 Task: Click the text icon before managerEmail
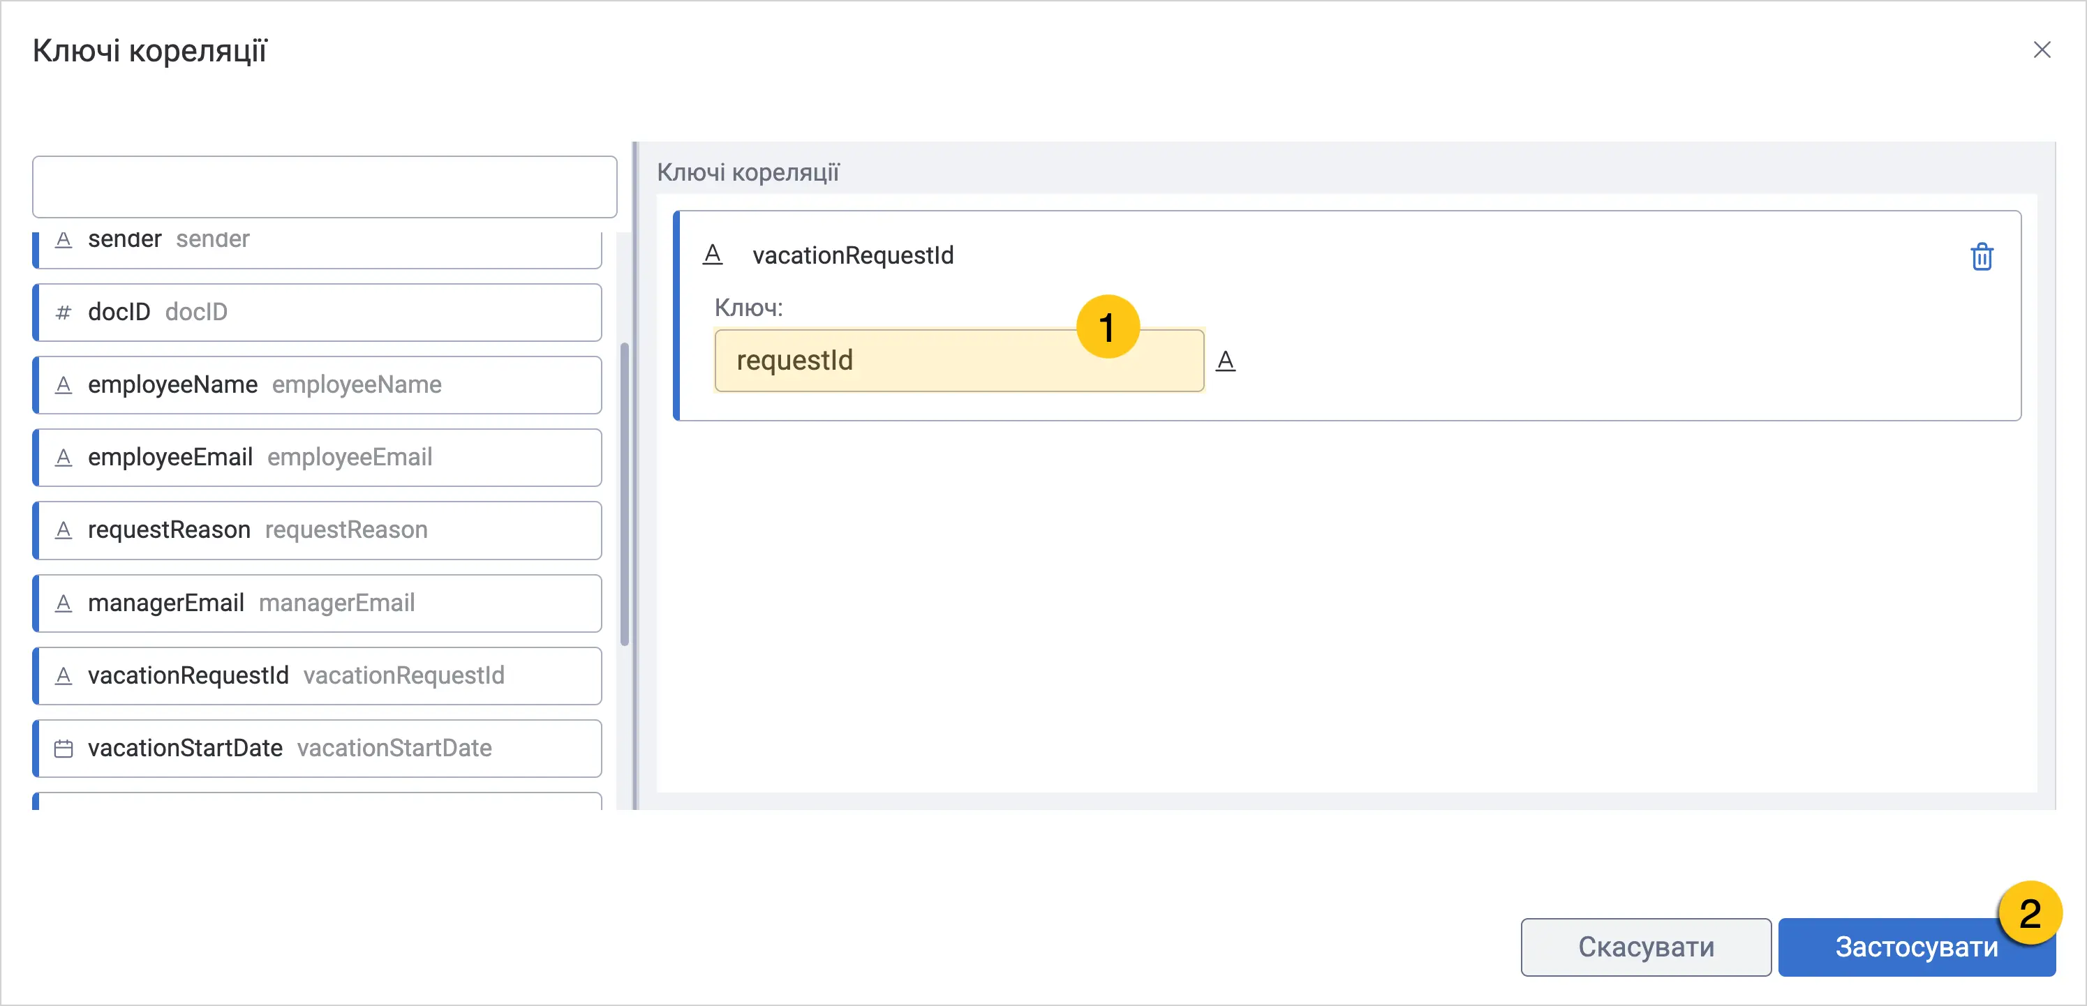click(64, 603)
